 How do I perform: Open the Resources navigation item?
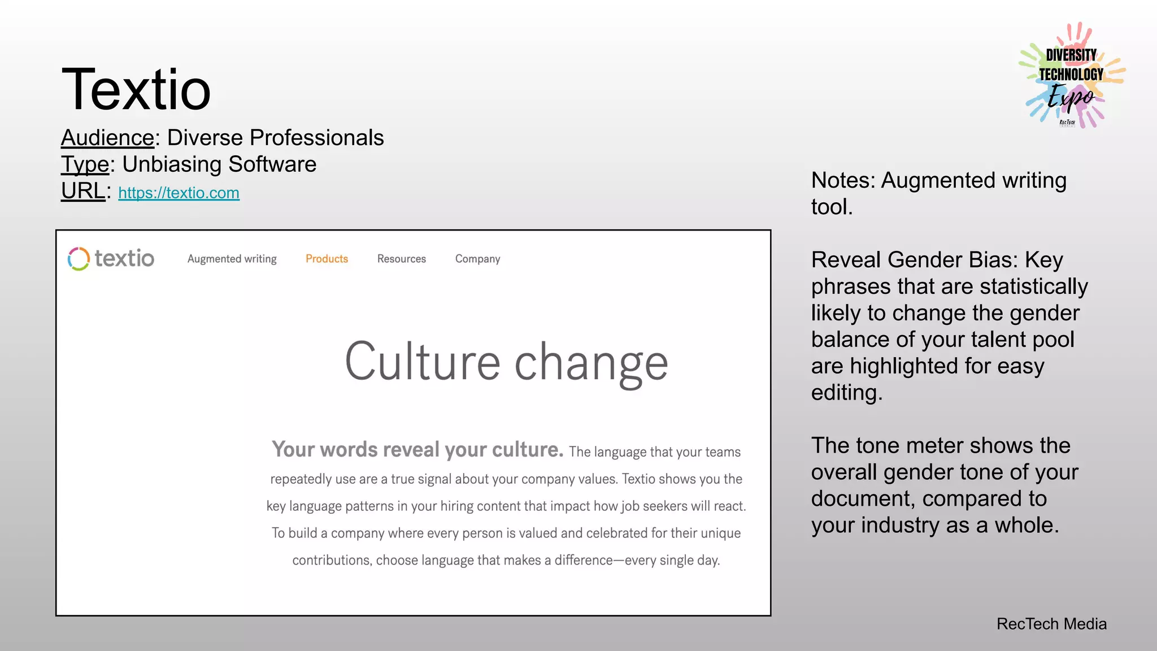pos(402,259)
